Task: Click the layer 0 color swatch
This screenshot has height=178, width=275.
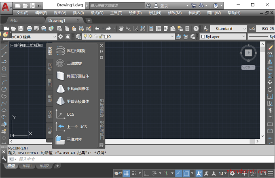Action: 106,37
